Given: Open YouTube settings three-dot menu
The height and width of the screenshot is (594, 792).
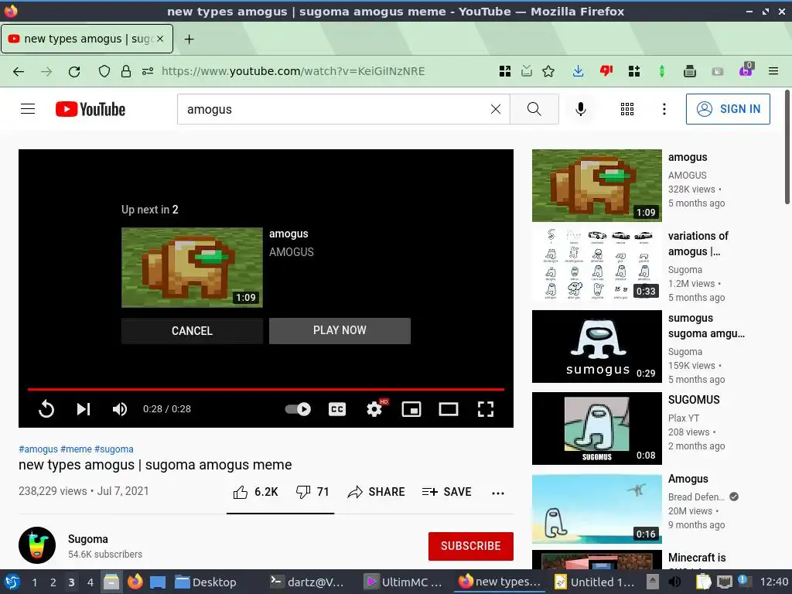Looking at the screenshot, I should (664, 109).
